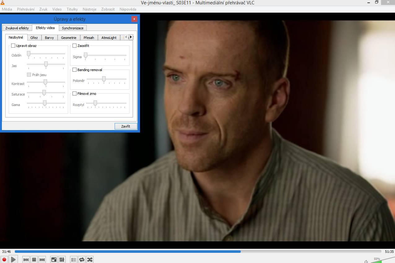Close the Úpravy a efekty dialog
Screen dimensions: 395x263
pyautogui.click(x=134, y=19)
